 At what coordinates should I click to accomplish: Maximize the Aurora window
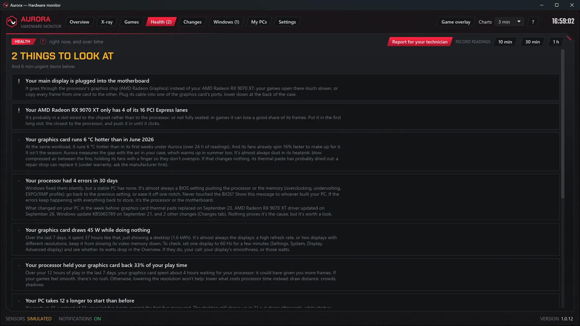[557, 5]
